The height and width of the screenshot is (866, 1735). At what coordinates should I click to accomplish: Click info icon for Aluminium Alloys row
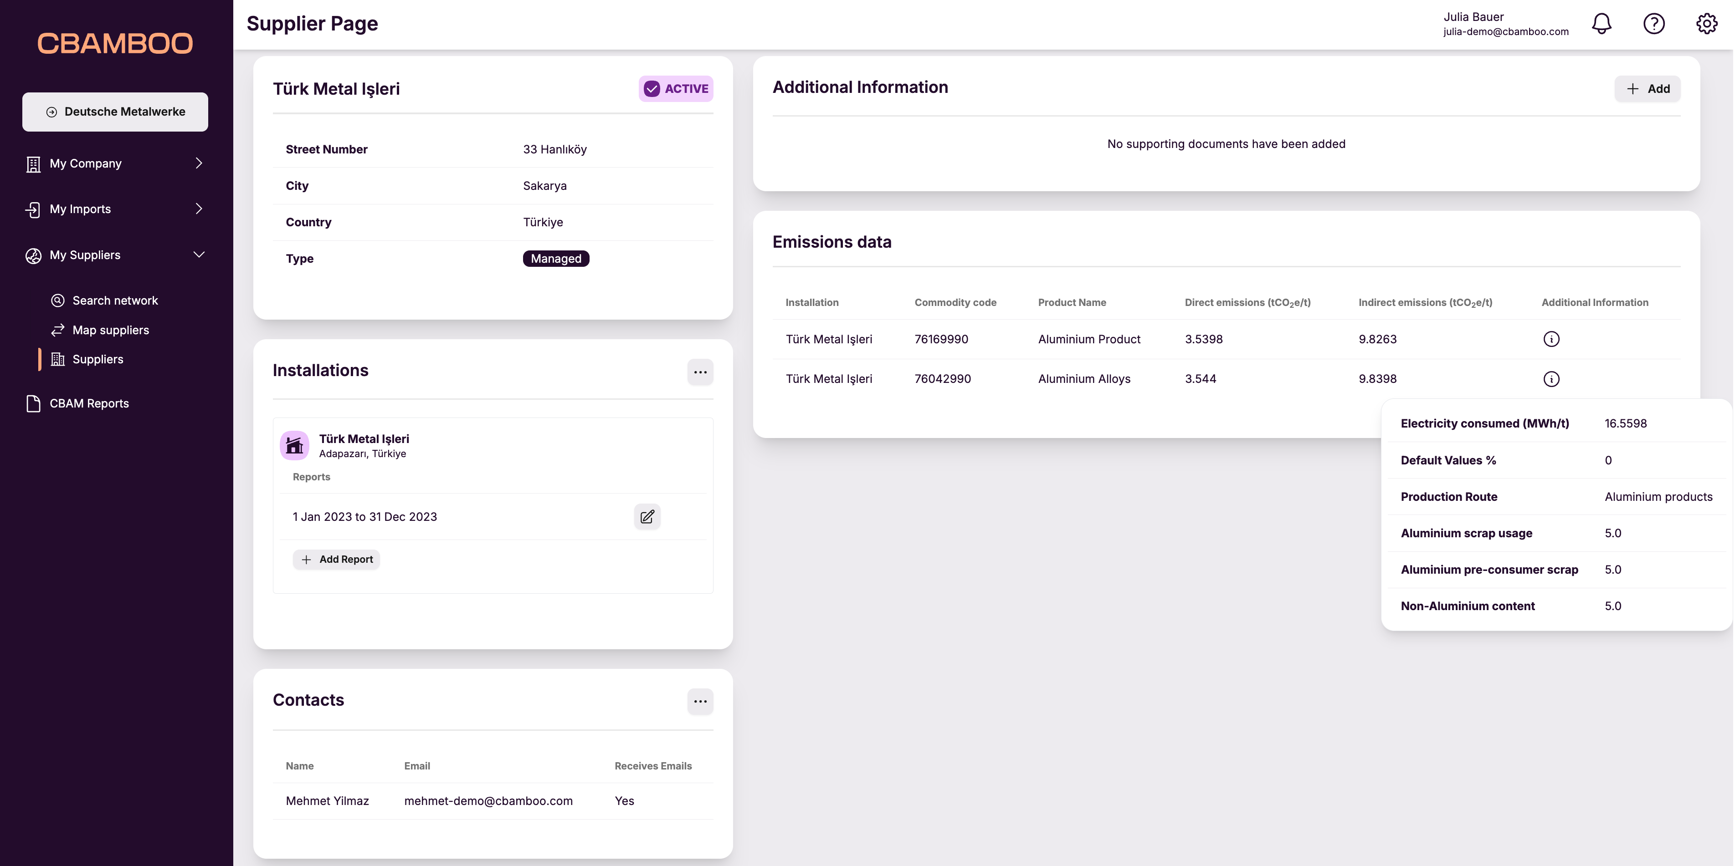click(1551, 379)
